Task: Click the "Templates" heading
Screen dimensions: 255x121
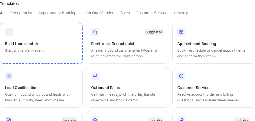Action: tap(9, 3)
